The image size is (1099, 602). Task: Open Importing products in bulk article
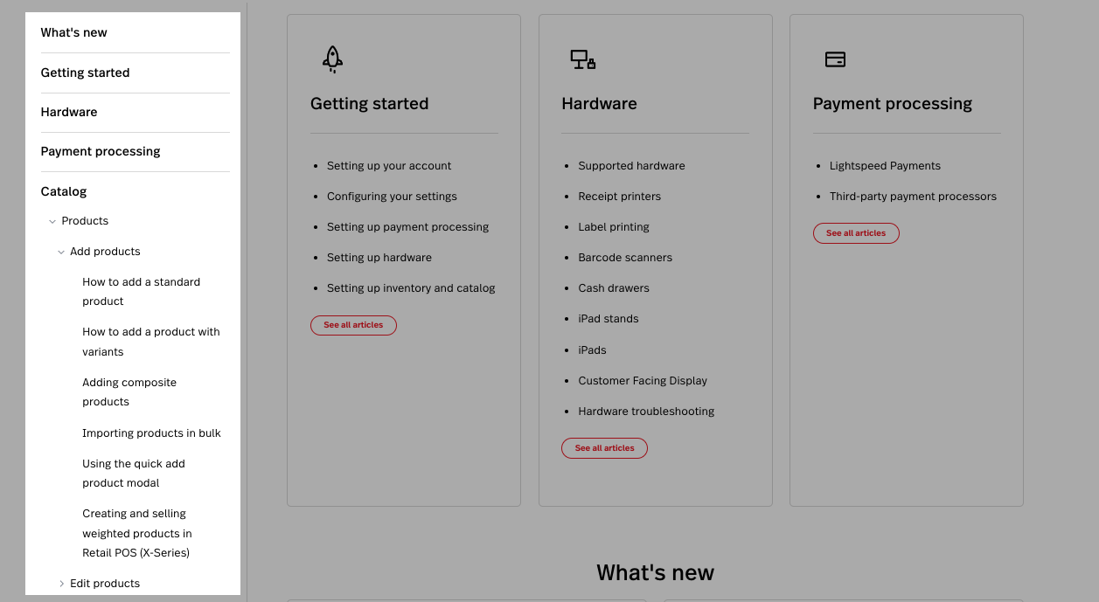tap(151, 433)
